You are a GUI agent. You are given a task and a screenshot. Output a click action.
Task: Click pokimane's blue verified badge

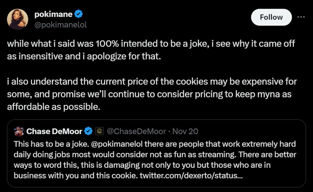coord(79,14)
